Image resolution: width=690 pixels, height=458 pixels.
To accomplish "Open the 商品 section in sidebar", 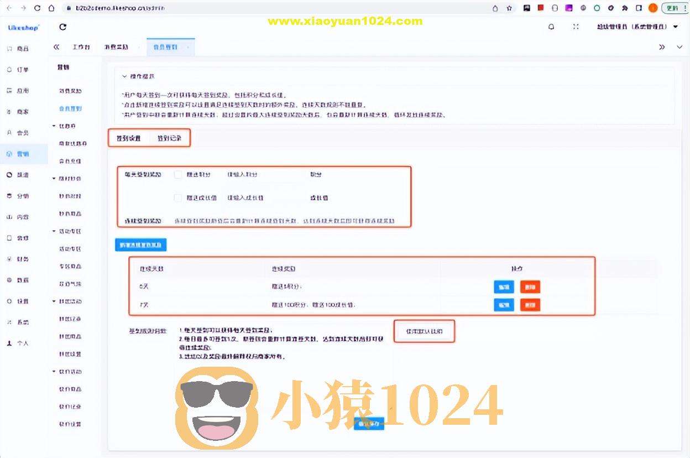I will click(x=22, y=48).
